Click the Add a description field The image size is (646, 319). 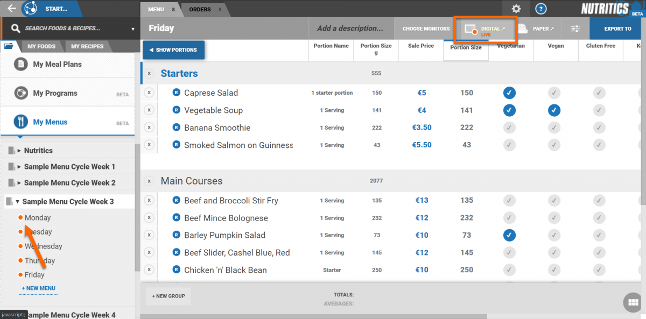(x=350, y=29)
